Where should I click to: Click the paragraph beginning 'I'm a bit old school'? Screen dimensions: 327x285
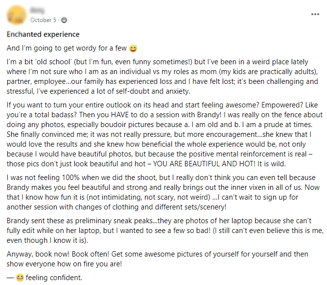click(x=162, y=77)
